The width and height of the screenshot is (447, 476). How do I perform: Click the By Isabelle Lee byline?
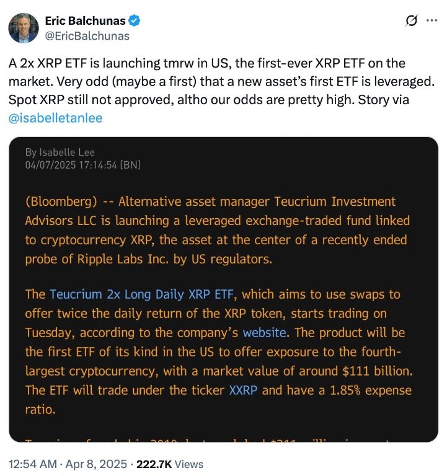[60, 152]
